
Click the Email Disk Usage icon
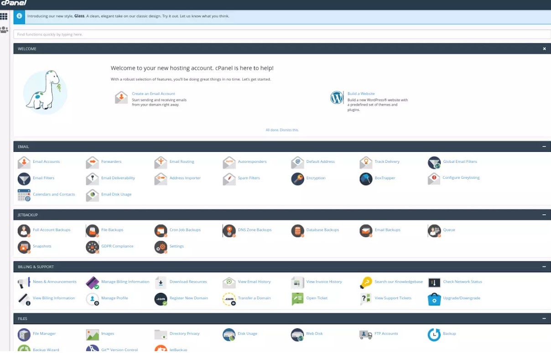[x=93, y=195]
